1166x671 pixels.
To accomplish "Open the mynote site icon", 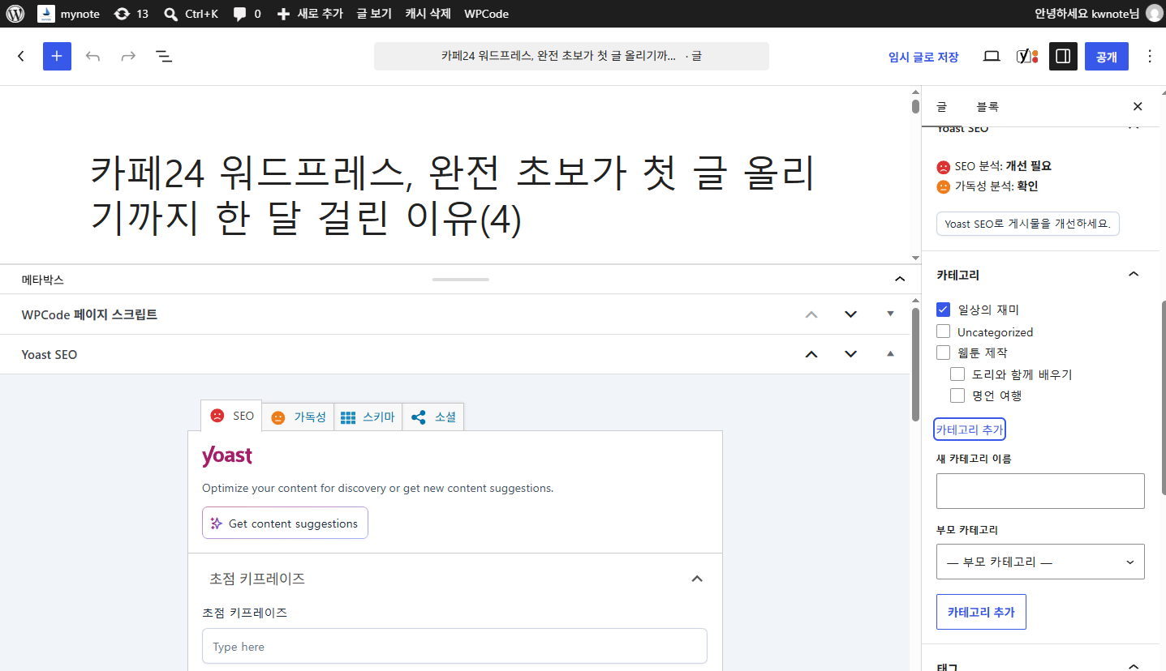I will coord(46,14).
